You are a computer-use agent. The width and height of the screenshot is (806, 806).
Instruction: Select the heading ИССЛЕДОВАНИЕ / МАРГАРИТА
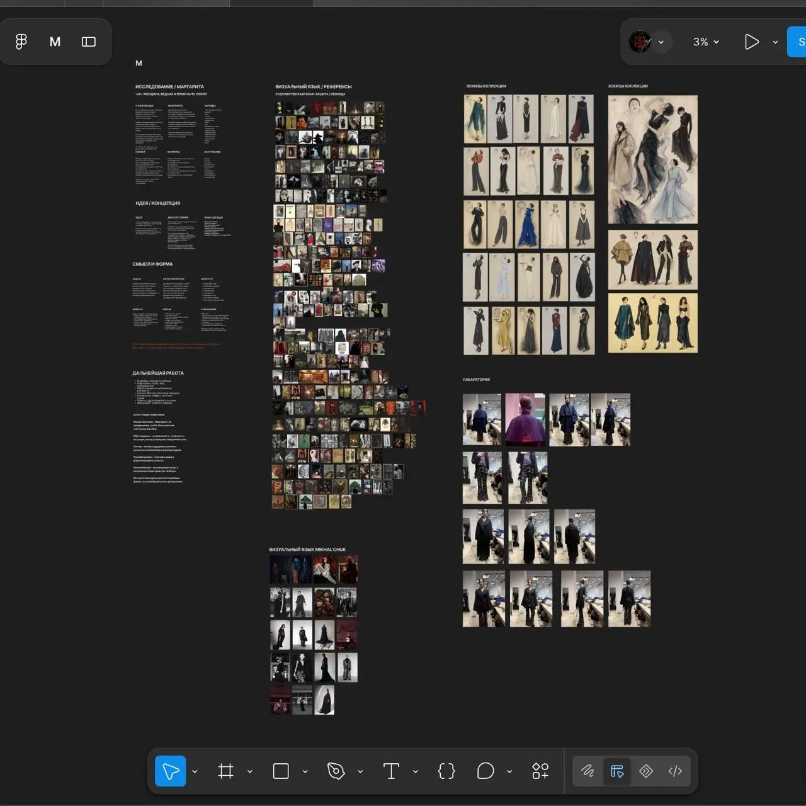point(169,87)
